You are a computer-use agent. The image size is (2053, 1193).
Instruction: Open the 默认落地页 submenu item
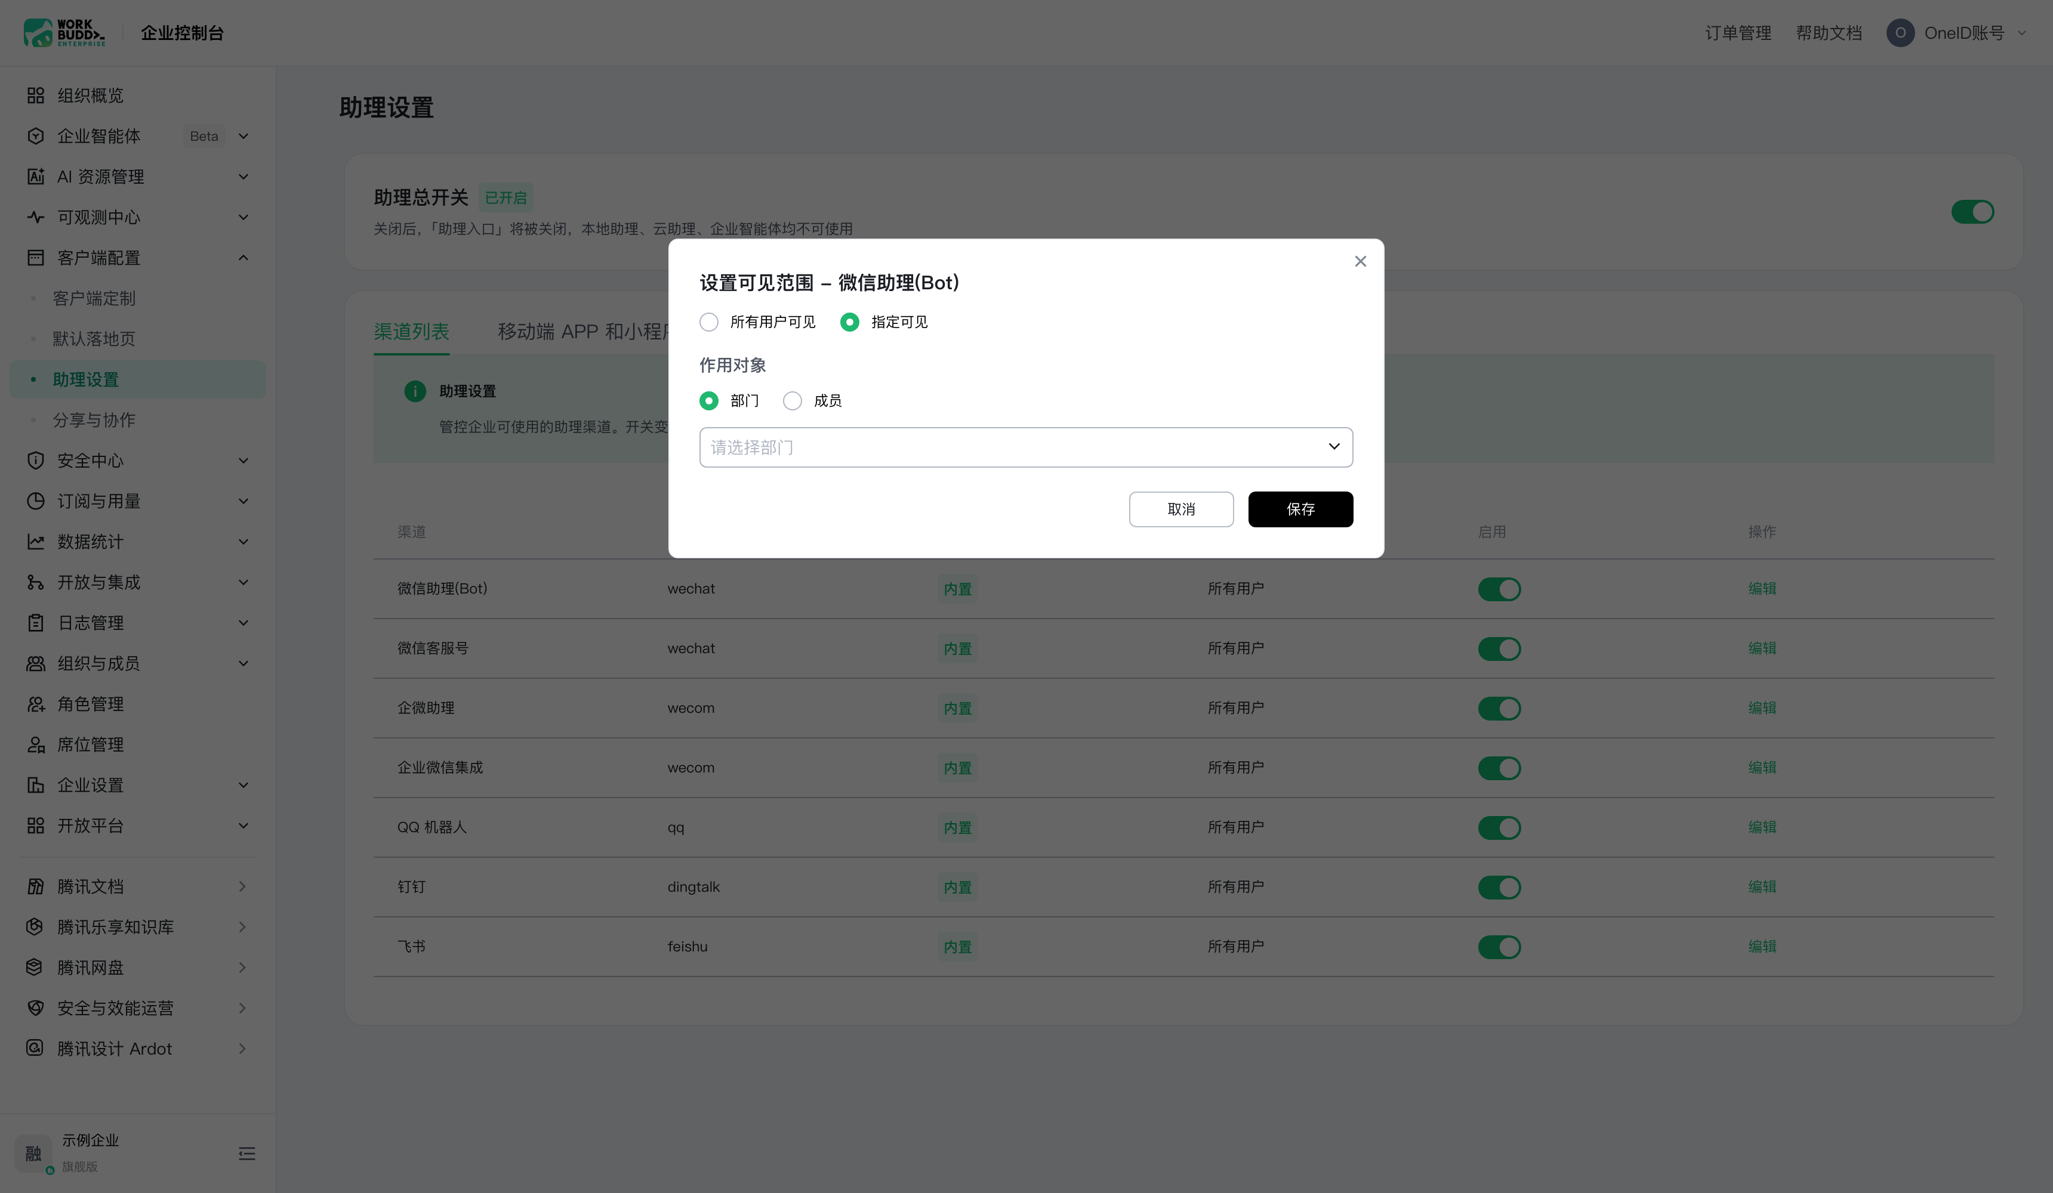94,339
